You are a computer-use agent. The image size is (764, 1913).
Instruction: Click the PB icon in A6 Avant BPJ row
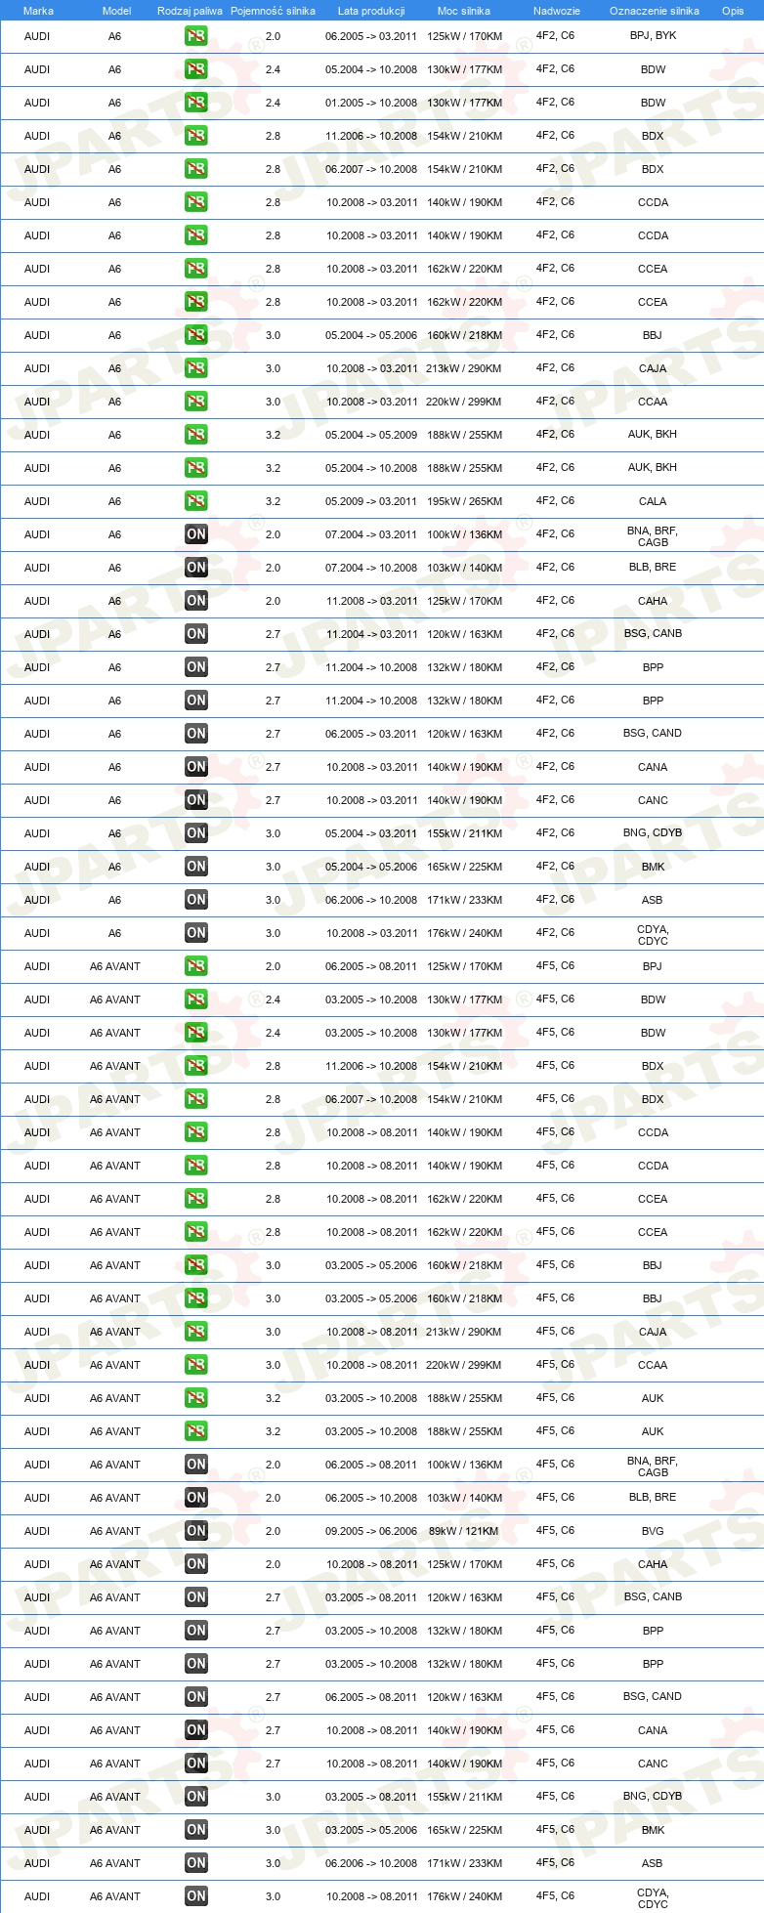(x=196, y=966)
